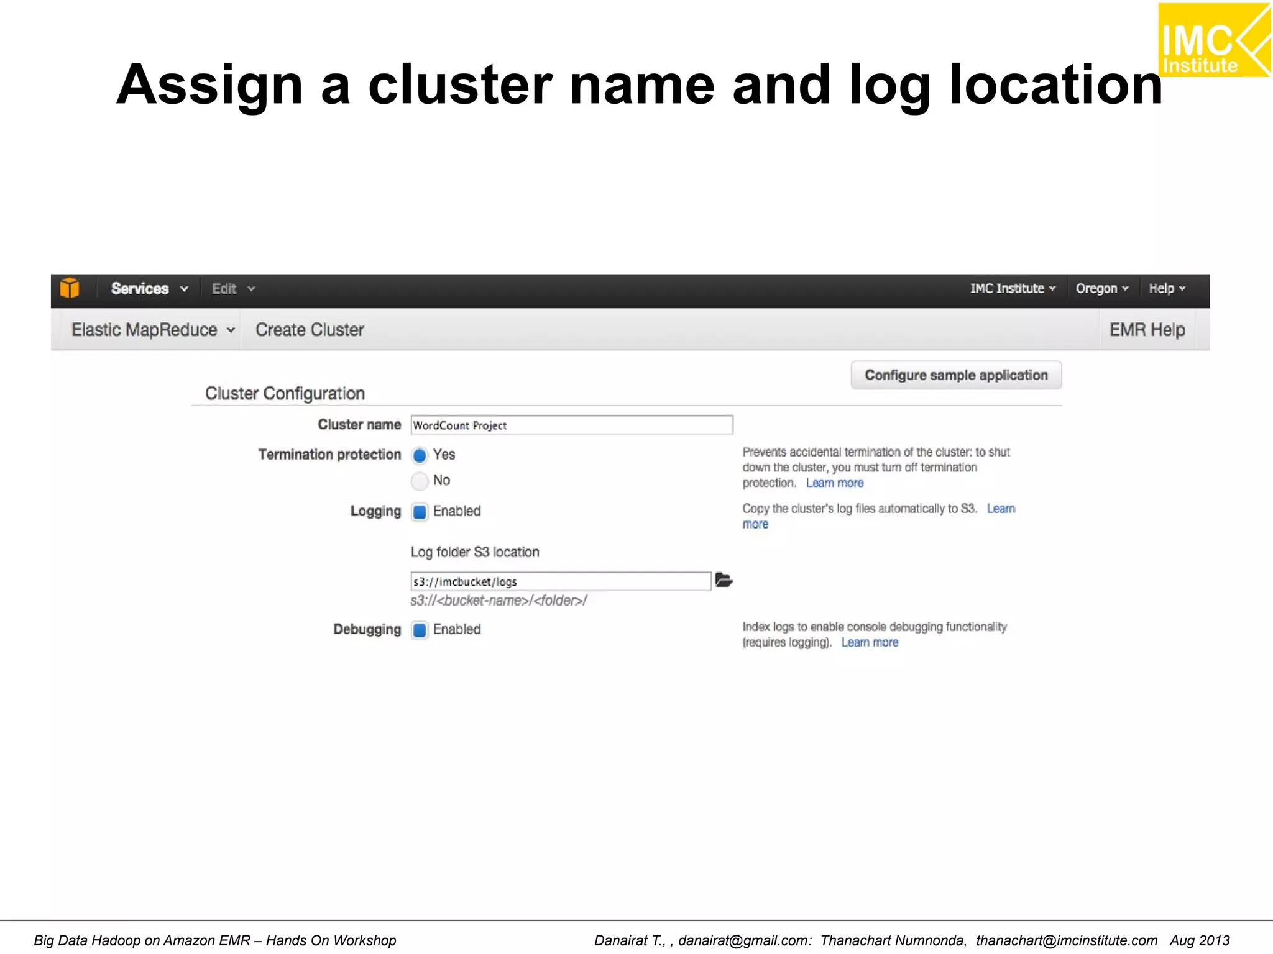This screenshot has width=1273, height=954.
Task: Expand the Elastic MapReduce menu
Action: click(153, 330)
